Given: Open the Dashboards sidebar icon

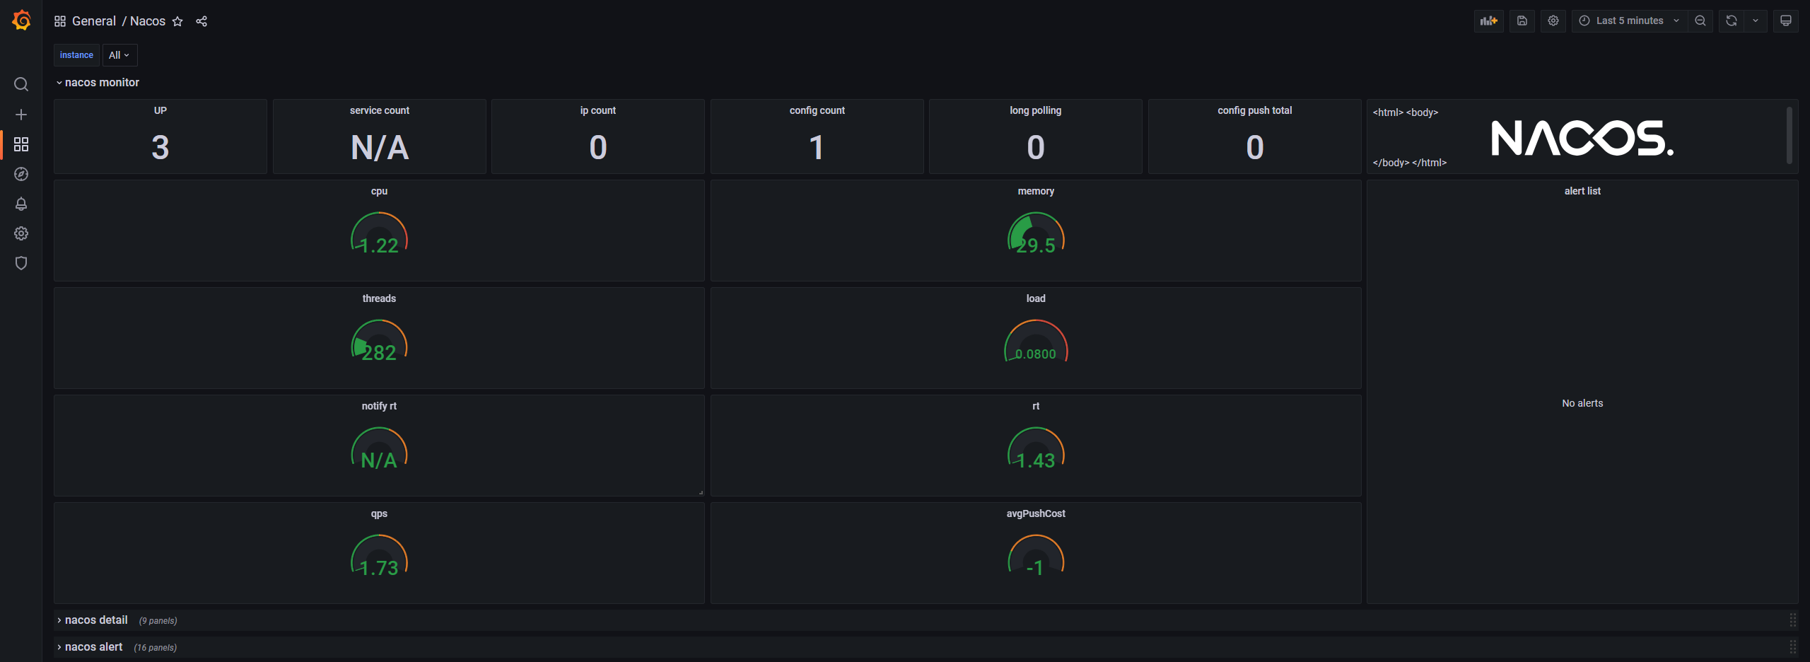Looking at the screenshot, I should click(21, 144).
